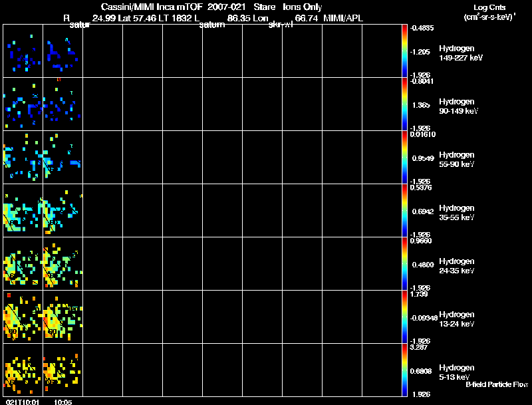Click the '66.74' longitude value
The height and width of the screenshot is (405, 532).
pyautogui.click(x=307, y=19)
